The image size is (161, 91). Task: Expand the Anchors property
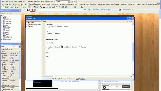1,53
